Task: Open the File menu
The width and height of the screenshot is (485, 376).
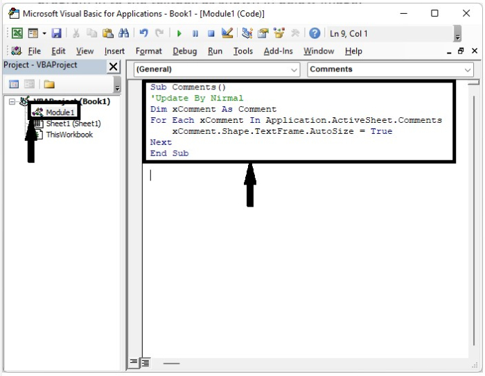Action: click(x=35, y=51)
